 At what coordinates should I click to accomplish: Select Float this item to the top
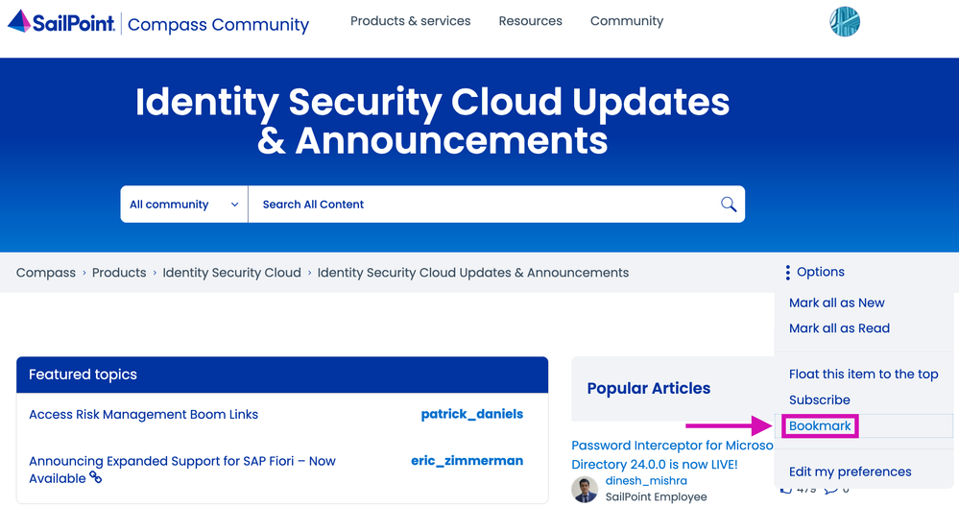863,375
